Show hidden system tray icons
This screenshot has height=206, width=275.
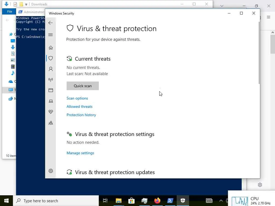pos(221,201)
